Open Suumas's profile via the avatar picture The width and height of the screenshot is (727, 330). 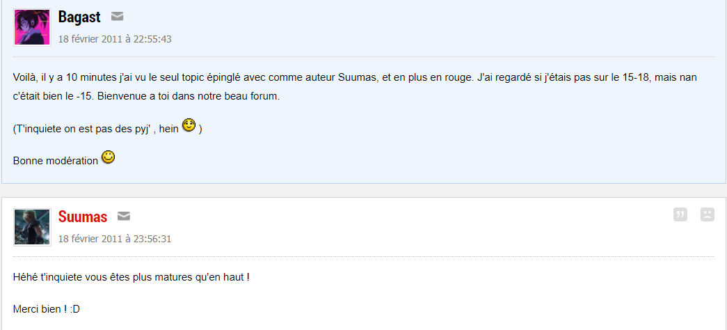pos(32,227)
